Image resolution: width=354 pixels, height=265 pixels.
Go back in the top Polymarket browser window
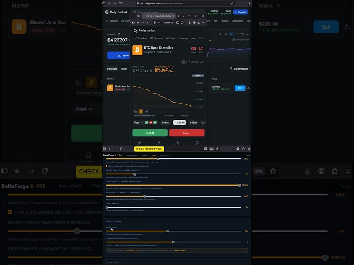click(x=110, y=3)
